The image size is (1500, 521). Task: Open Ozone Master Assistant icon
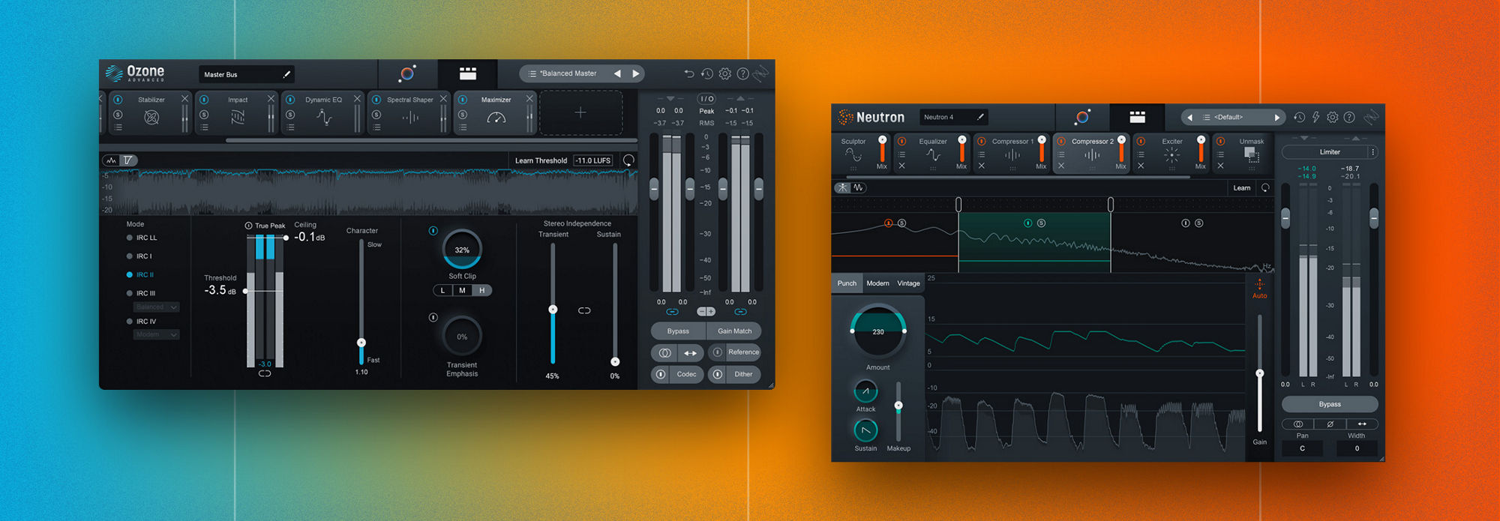(x=407, y=73)
